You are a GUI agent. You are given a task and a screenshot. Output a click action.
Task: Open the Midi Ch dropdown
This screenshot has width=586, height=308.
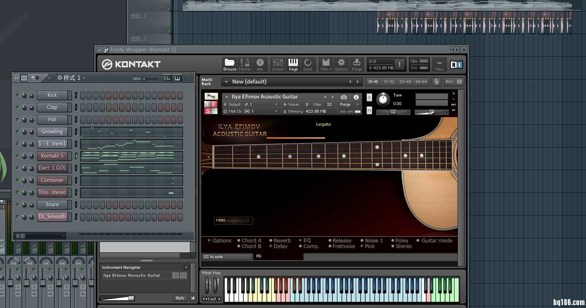click(x=251, y=111)
